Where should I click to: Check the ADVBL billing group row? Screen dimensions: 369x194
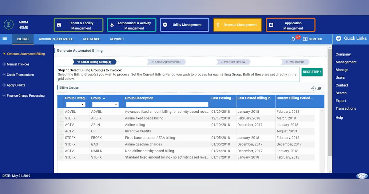pyautogui.click(x=61, y=111)
